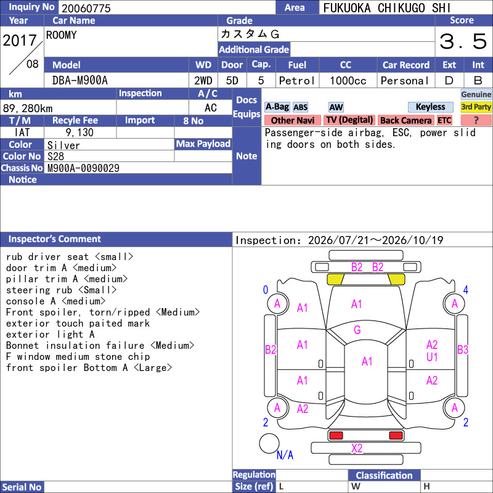Click the Inspection date range text
The width and height of the screenshot is (493, 493).
click(x=340, y=240)
